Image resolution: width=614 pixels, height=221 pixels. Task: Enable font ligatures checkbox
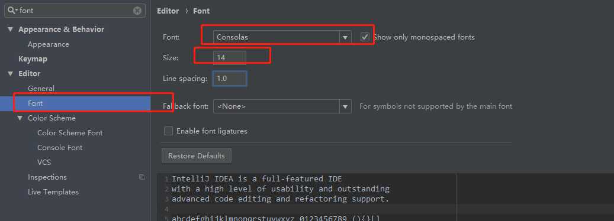click(x=168, y=131)
